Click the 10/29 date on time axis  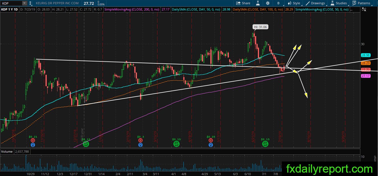tap(30, 174)
